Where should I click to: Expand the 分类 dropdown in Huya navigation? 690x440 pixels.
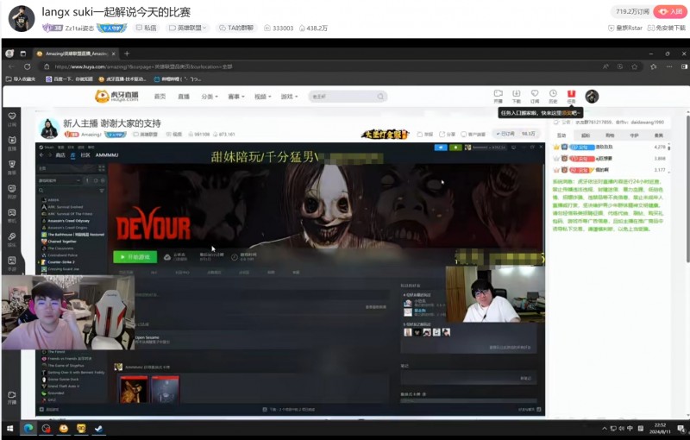point(208,97)
